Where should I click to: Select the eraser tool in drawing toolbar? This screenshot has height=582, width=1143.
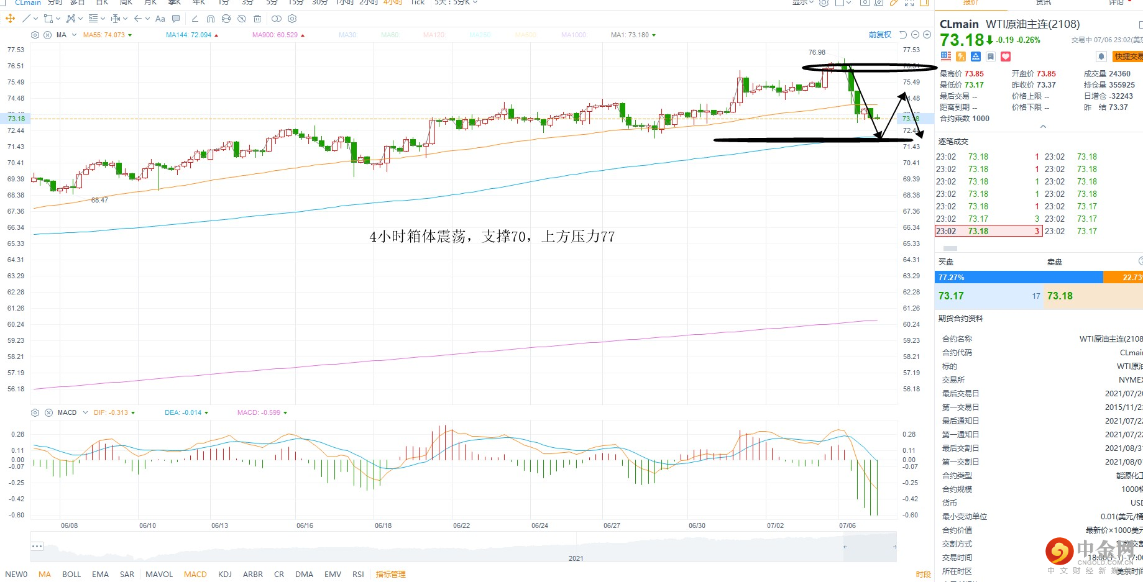point(195,19)
